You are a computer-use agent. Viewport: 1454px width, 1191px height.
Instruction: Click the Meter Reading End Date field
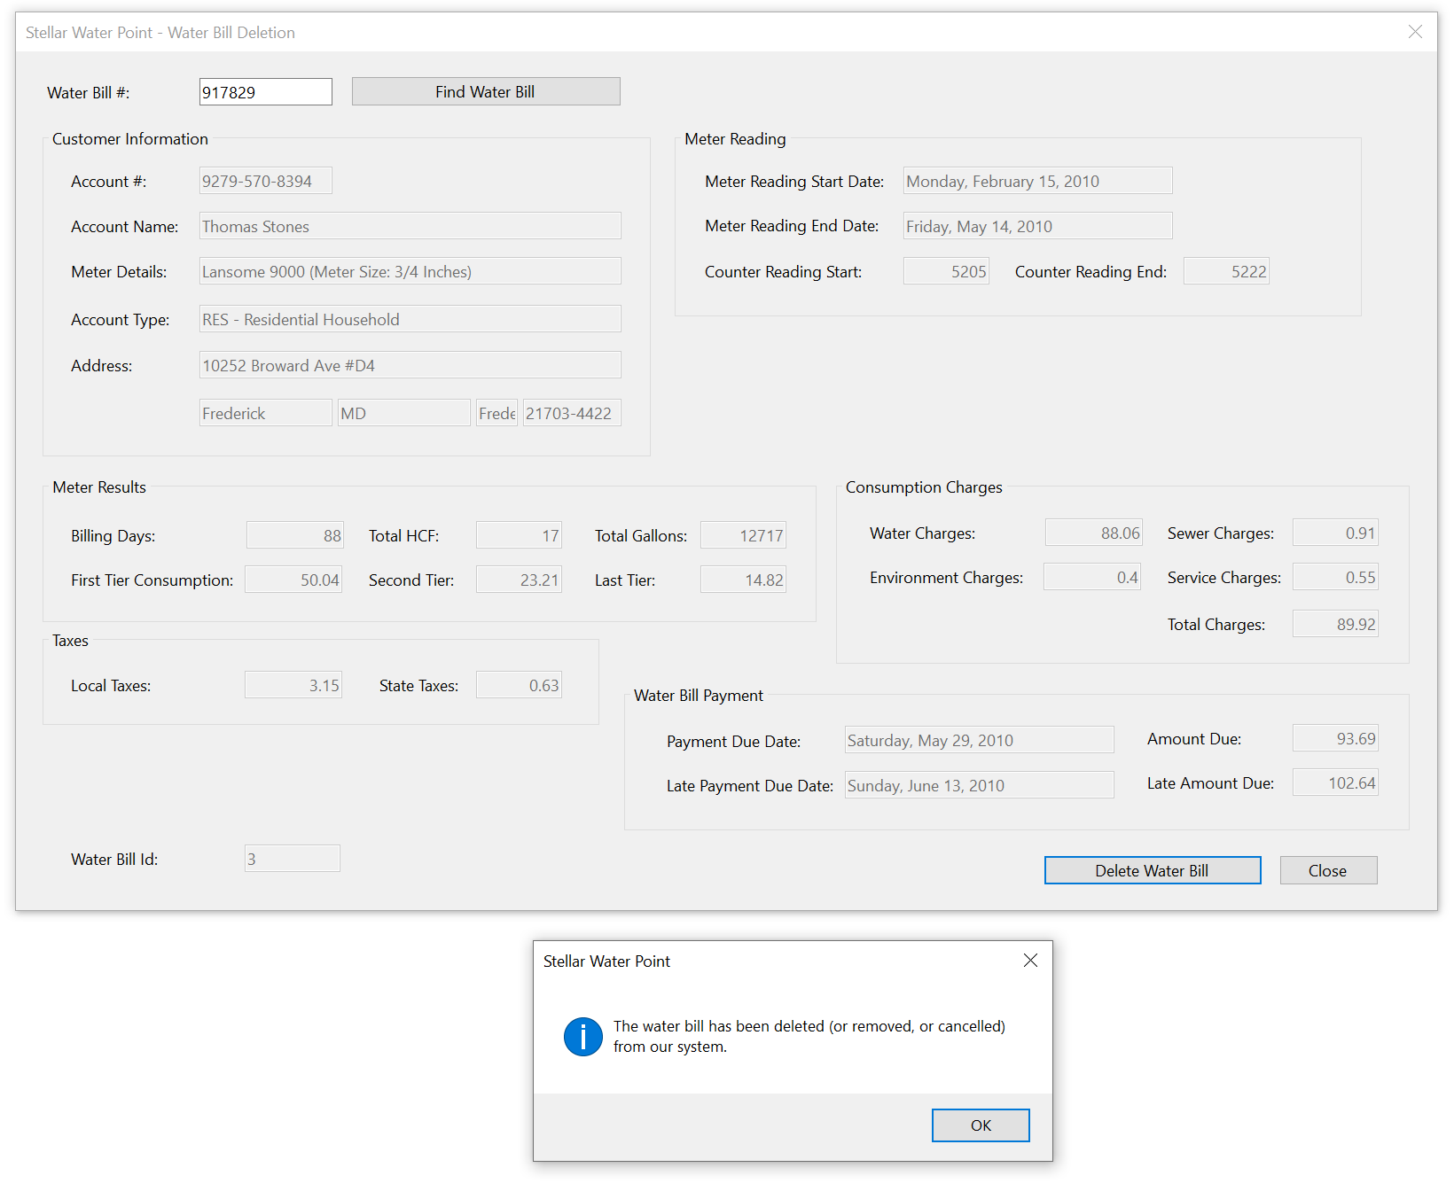tap(1038, 226)
